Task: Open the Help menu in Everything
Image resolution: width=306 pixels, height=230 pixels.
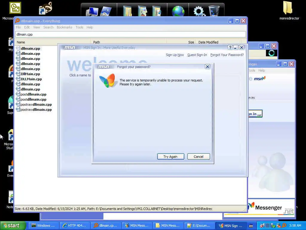Action: click(x=90, y=27)
